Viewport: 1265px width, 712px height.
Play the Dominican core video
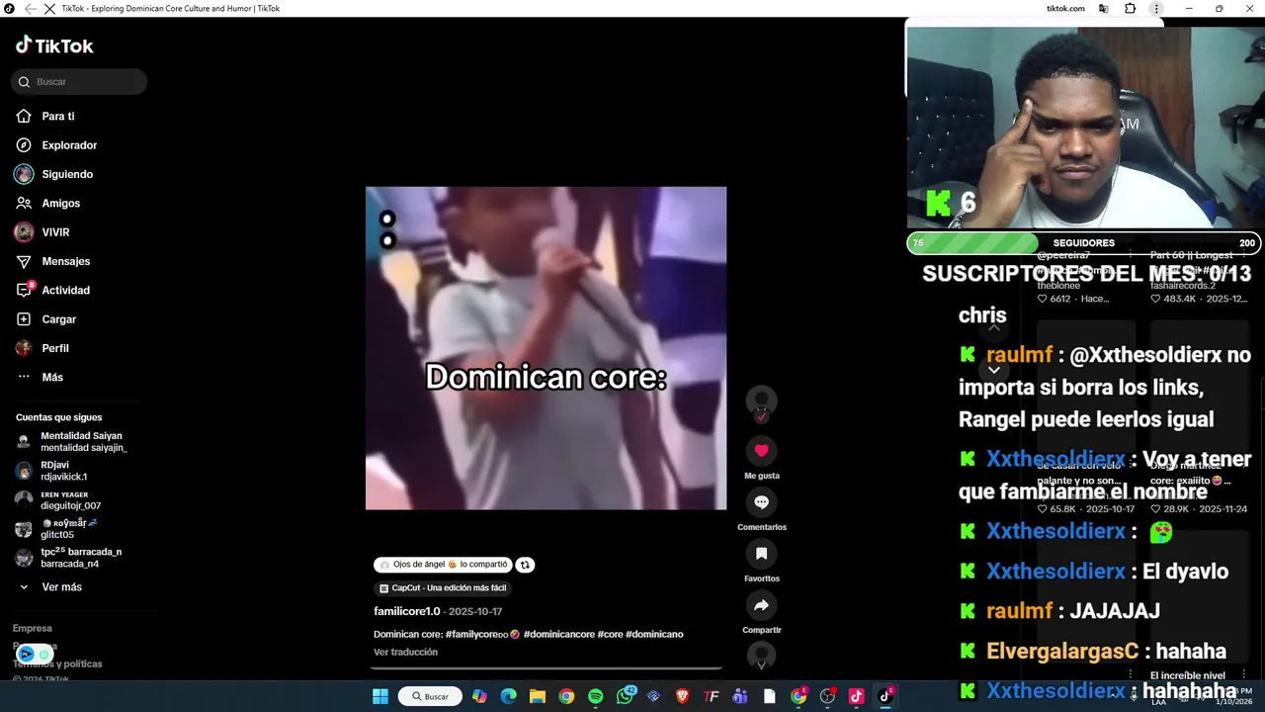[x=546, y=348]
